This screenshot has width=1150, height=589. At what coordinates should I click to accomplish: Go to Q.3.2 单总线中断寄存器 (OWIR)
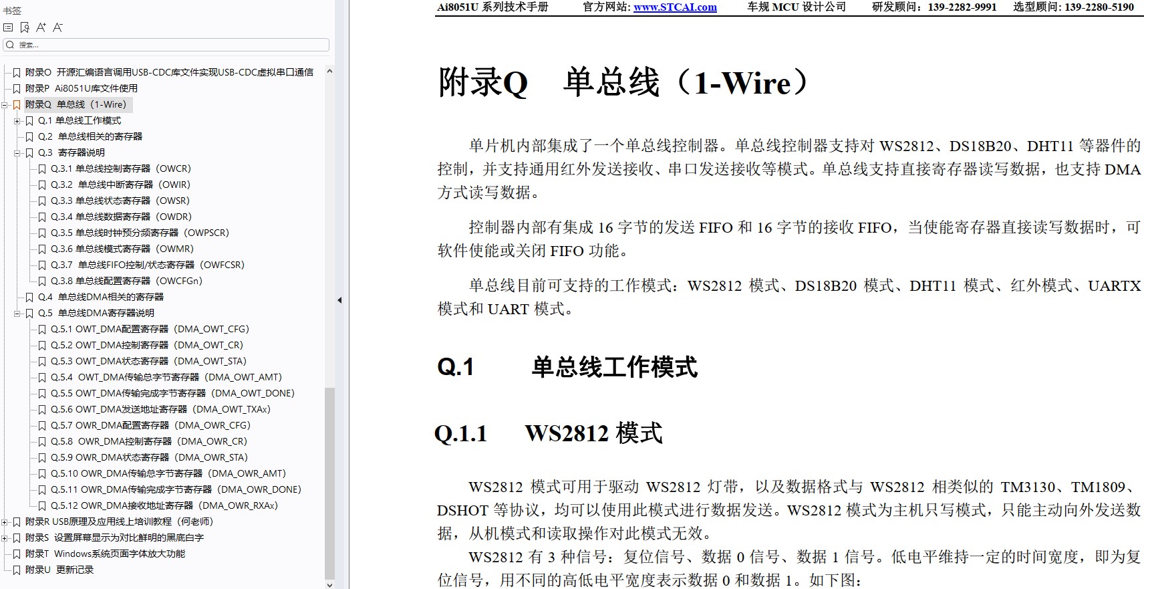(120, 185)
